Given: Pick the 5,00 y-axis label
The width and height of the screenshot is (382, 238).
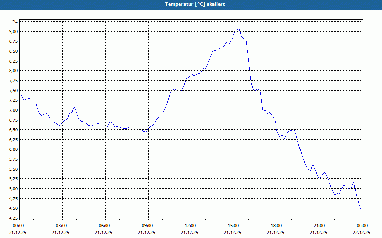Looking at the screenshot, I should (x=14, y=188).
